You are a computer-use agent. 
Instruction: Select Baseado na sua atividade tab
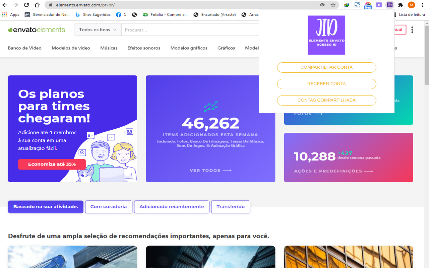(x=46, y=207)
